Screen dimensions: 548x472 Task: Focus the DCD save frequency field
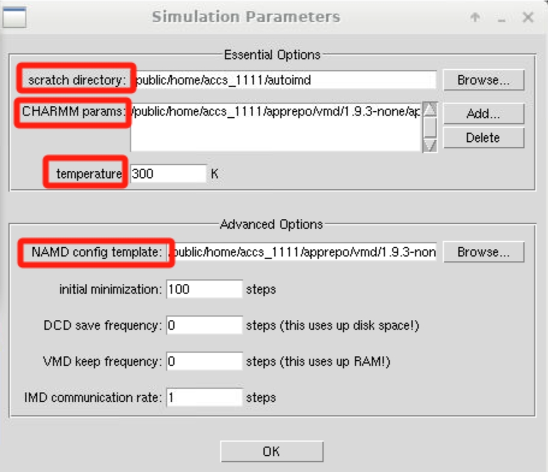[204, 326]
